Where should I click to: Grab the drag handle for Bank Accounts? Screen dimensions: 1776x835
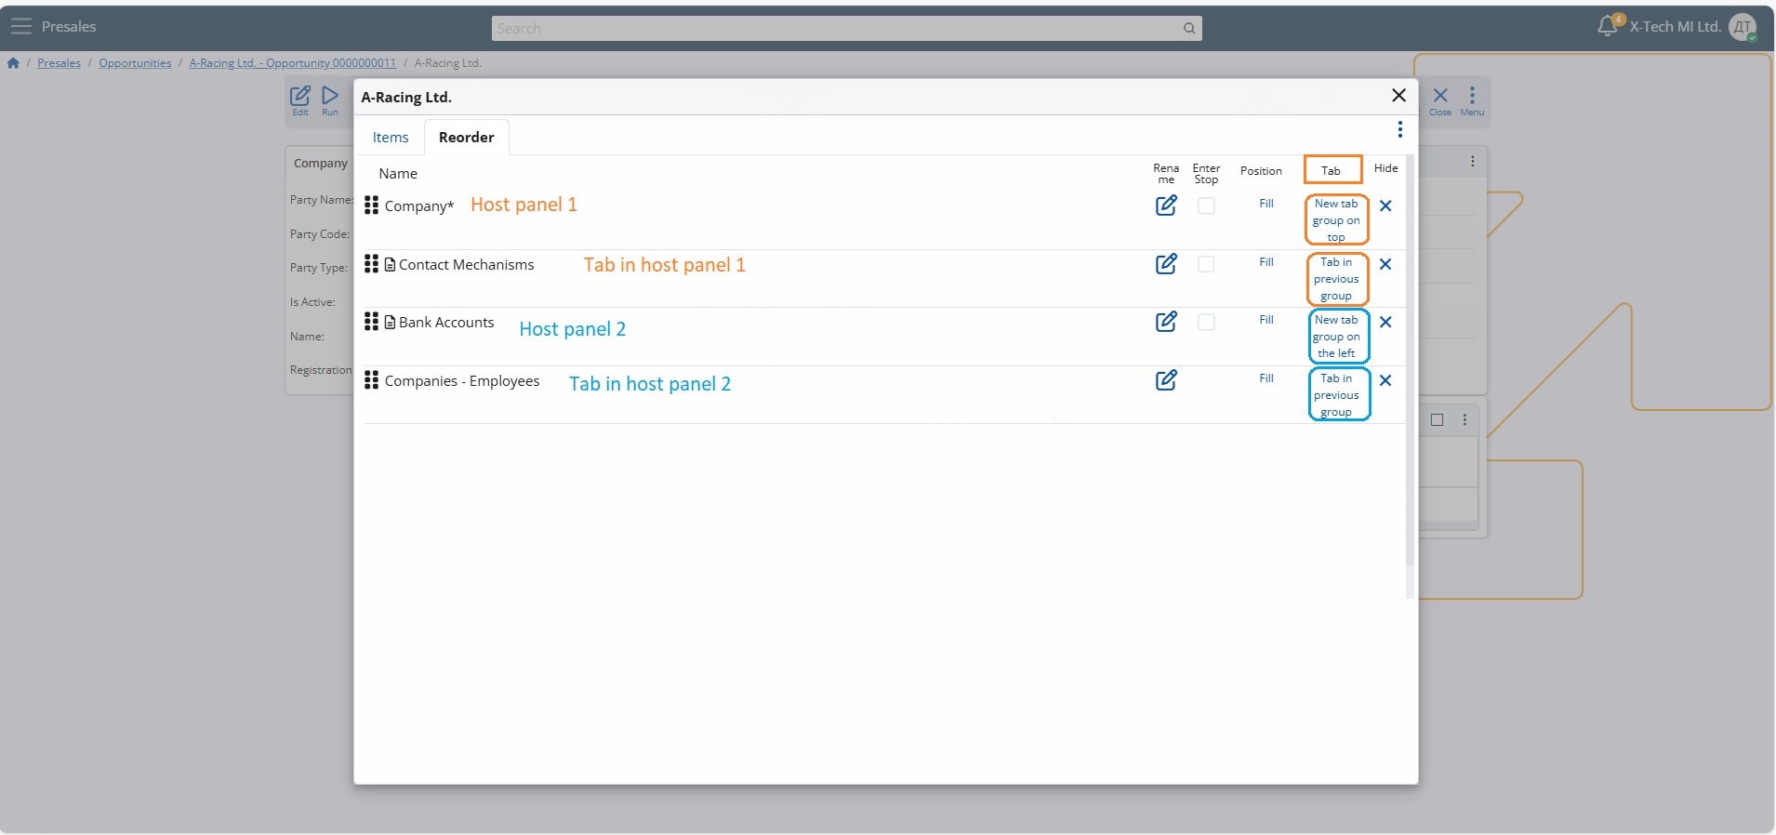tap(371, 321)
